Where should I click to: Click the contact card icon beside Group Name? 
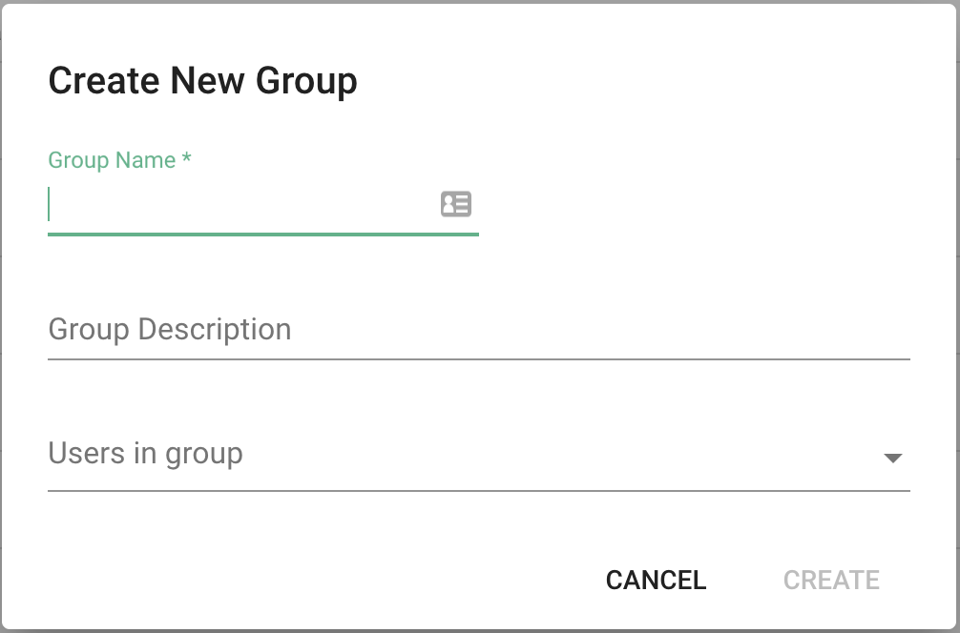(456, 204)
